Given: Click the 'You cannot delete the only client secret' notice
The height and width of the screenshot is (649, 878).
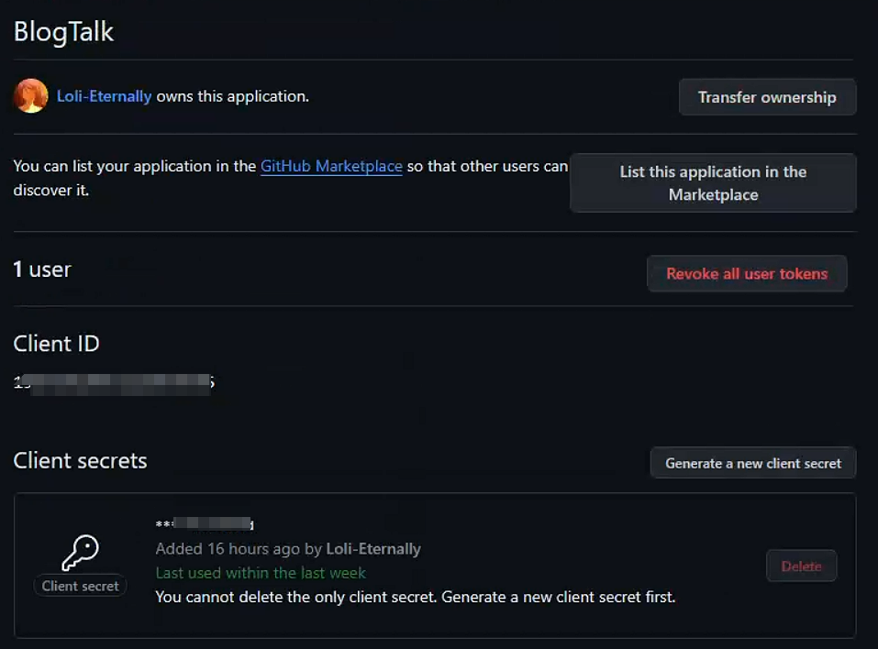Looking at the screenshot, I should (416, 597).
